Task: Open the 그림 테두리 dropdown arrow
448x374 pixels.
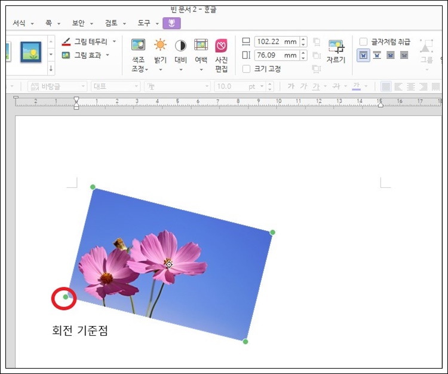Action: pyautogui.click(x=114, y=41)
